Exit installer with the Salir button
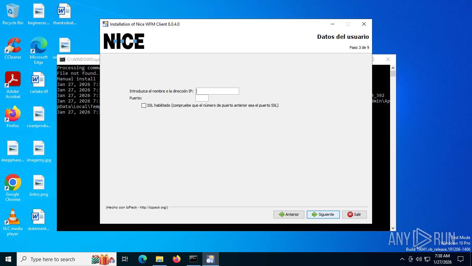 (354, 214)
